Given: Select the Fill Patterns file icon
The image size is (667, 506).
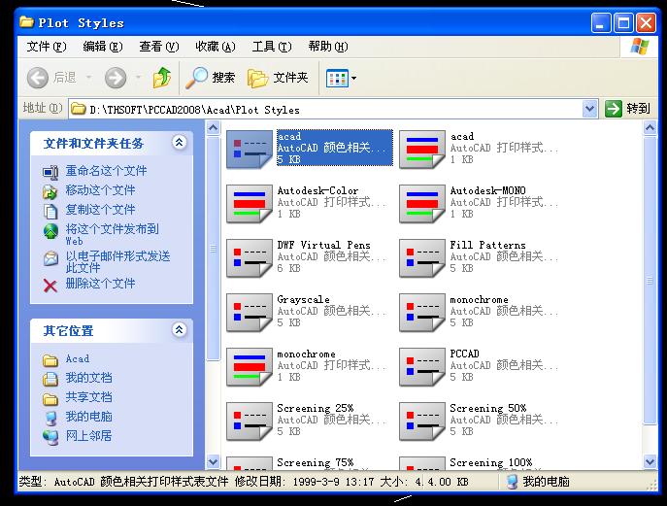Looking at the screenshot, I should click(422, 258).
